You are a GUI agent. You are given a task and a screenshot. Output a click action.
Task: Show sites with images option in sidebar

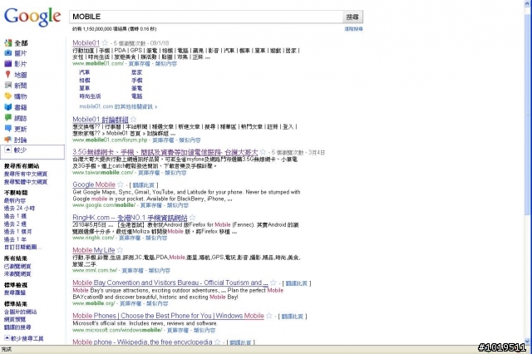coord(20,312)
